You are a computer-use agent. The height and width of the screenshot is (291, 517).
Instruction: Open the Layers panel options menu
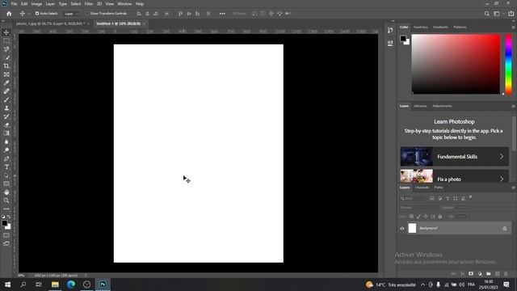click(513, 188)
